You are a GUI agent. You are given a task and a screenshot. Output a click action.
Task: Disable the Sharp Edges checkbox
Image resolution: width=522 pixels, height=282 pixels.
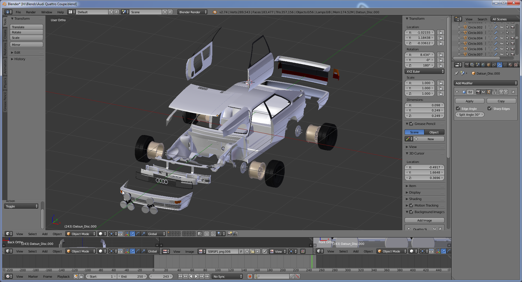490,108
